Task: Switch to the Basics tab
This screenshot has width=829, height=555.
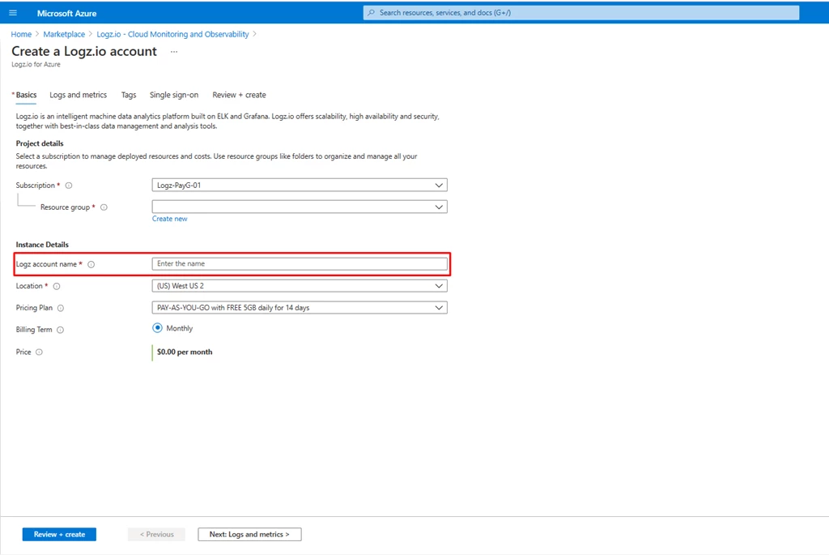Action: tap(26, 95)
